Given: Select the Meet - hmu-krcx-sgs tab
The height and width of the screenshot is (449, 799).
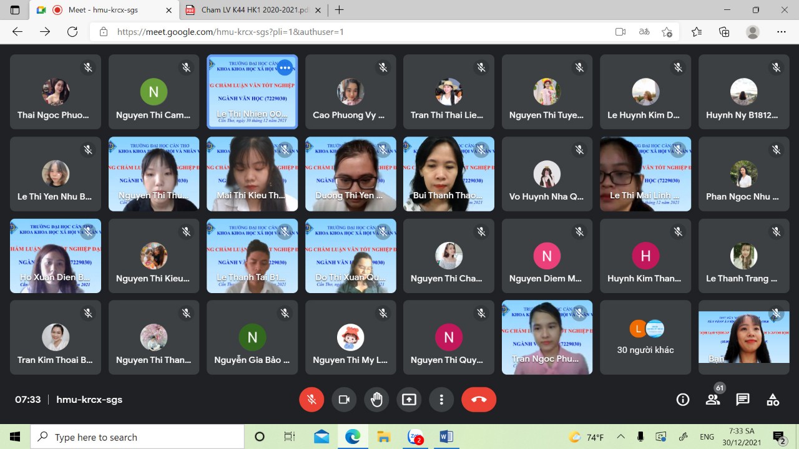Looking at the screenshot, I should (x=103, y=10).
